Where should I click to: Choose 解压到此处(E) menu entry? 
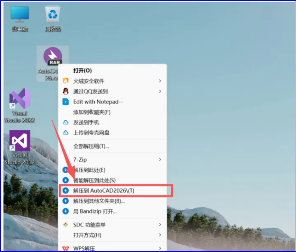(x=112, y=170)
